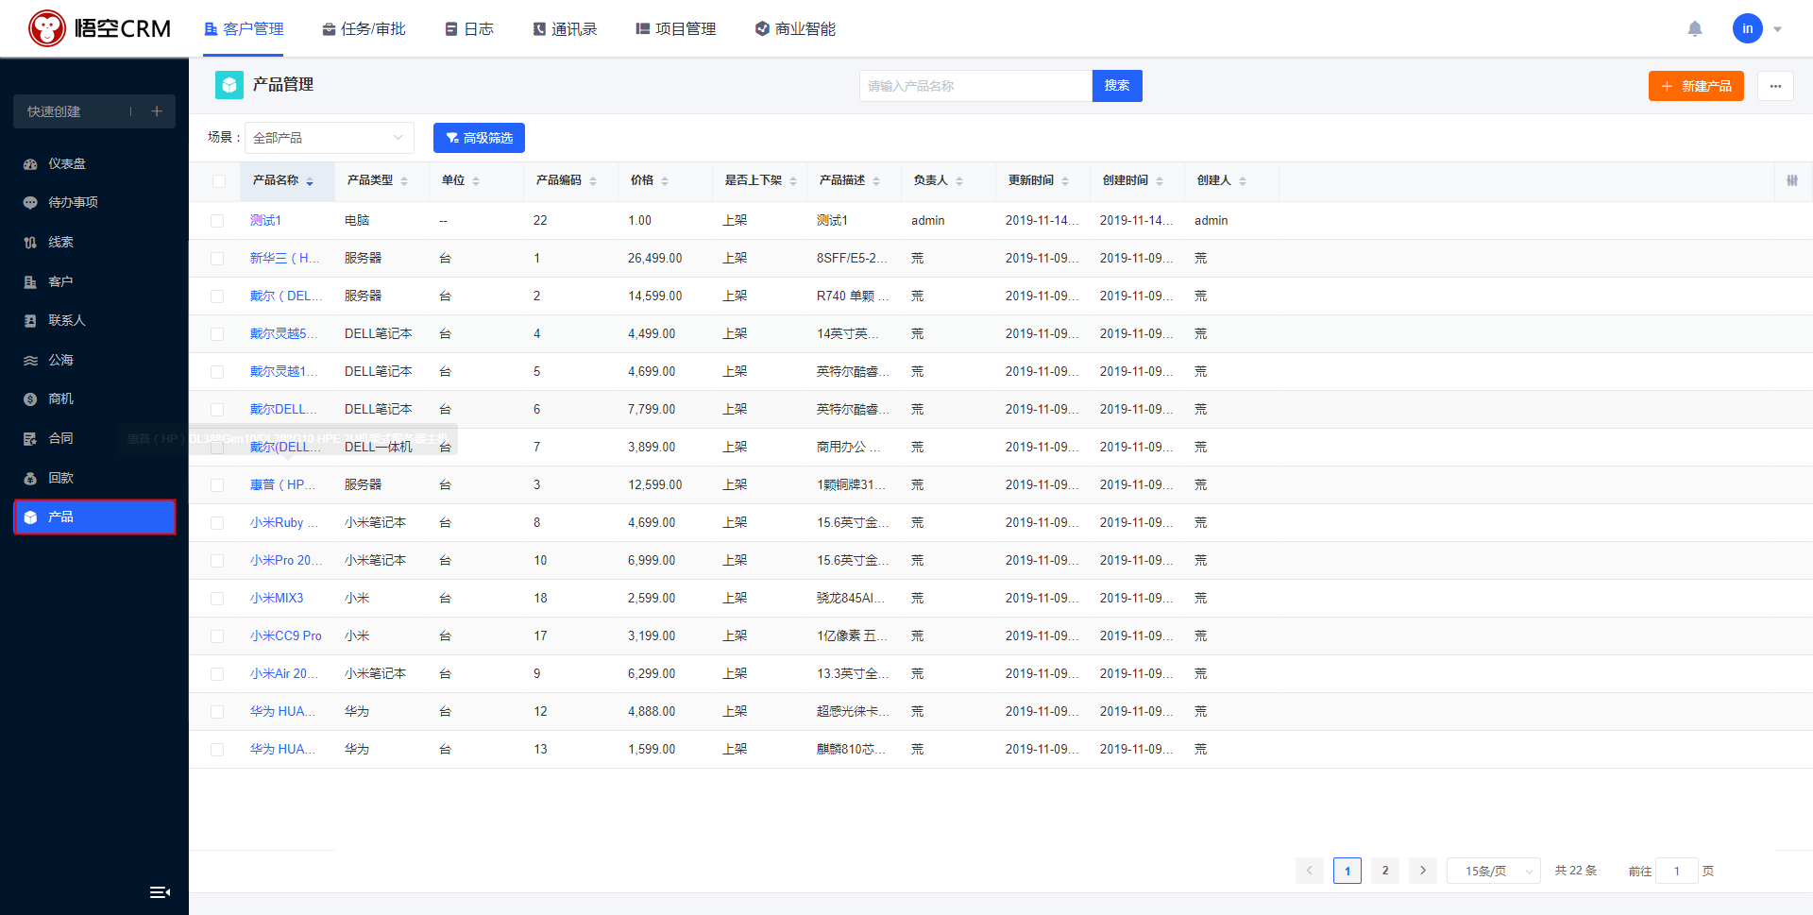Open product link 小米MIX3

(x=277, y=599)
